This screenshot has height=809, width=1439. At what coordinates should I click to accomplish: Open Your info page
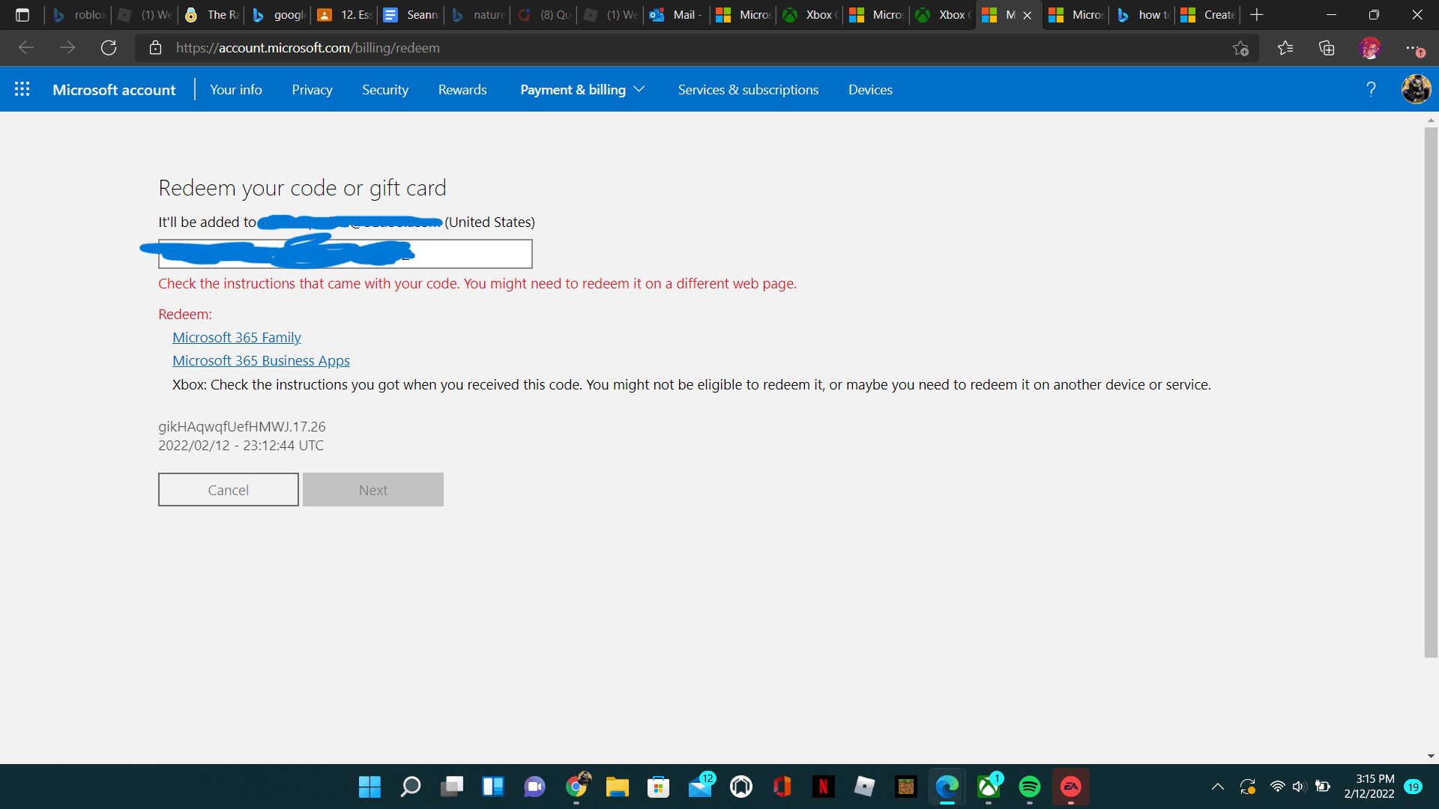pos(236,89)
